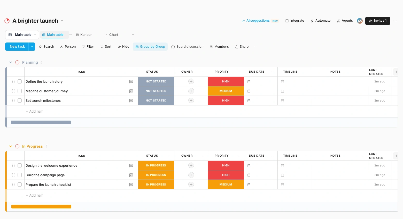Open comments for Prepare the launch checklist
Screen dimensions: 403x219
(131, 184)
